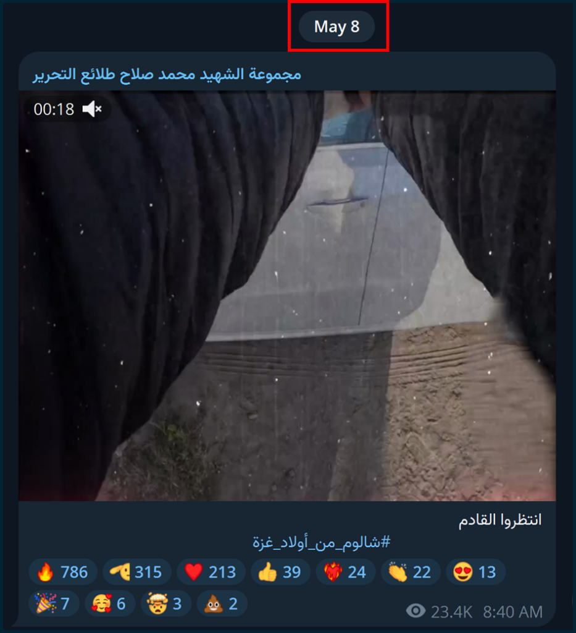Viewport: 576px width, 633px height.
Task: Click the clapping hands reaction with 22
Action: [411, 572]
